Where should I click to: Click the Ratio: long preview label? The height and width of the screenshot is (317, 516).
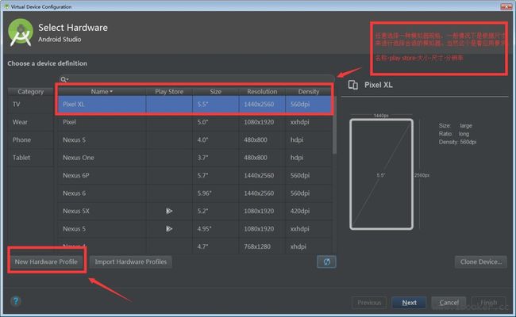[x=454, y=134]
